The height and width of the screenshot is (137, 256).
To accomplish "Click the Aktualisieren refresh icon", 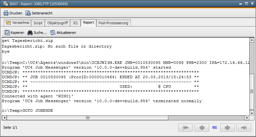I will coord(52,33).
